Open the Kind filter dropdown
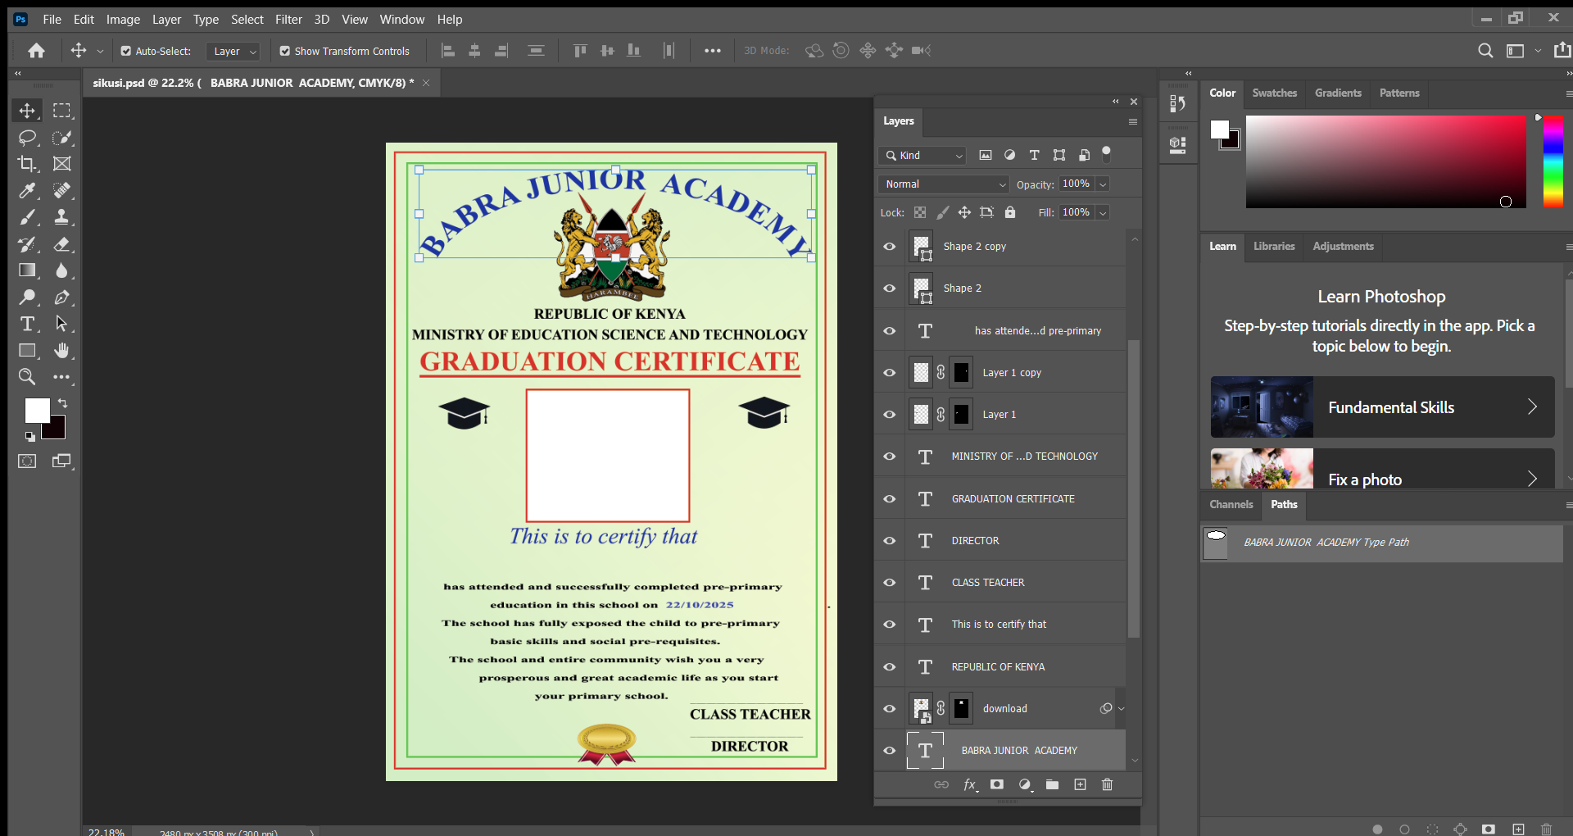Image resolution: width=1573 pixels, height=836 pixels. (x=922, y=155)
